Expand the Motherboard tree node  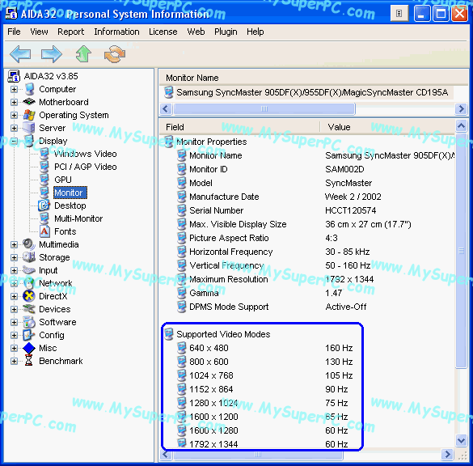click(x=14, y=102)
